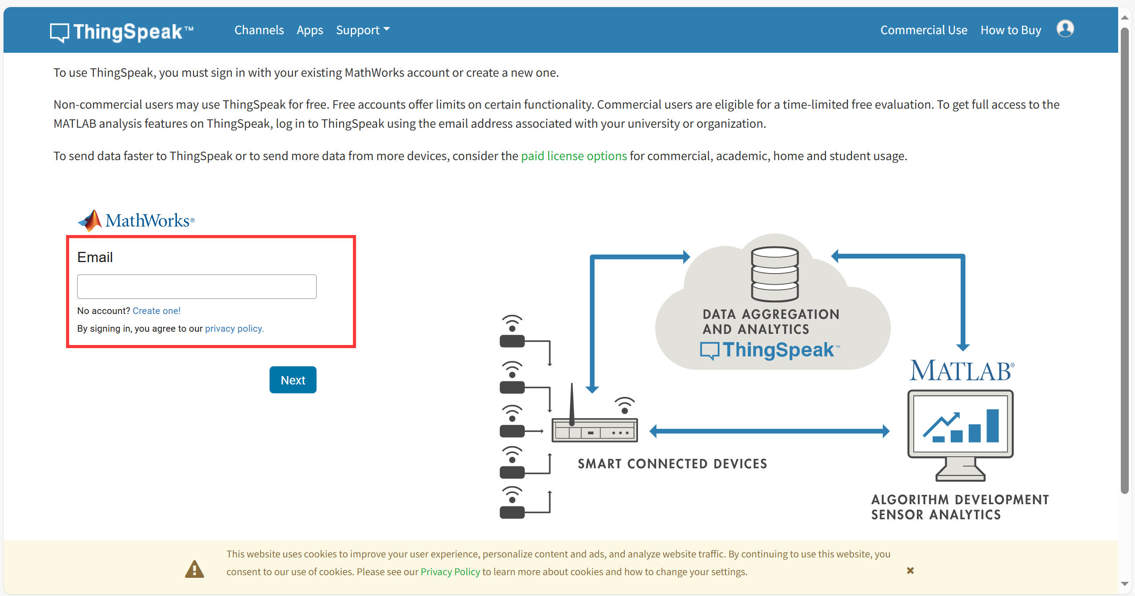1135x596 pixels.
Task: Click the 'ALGORITHM DEVELOPMENT' caption
Action: tap(960, 500)
